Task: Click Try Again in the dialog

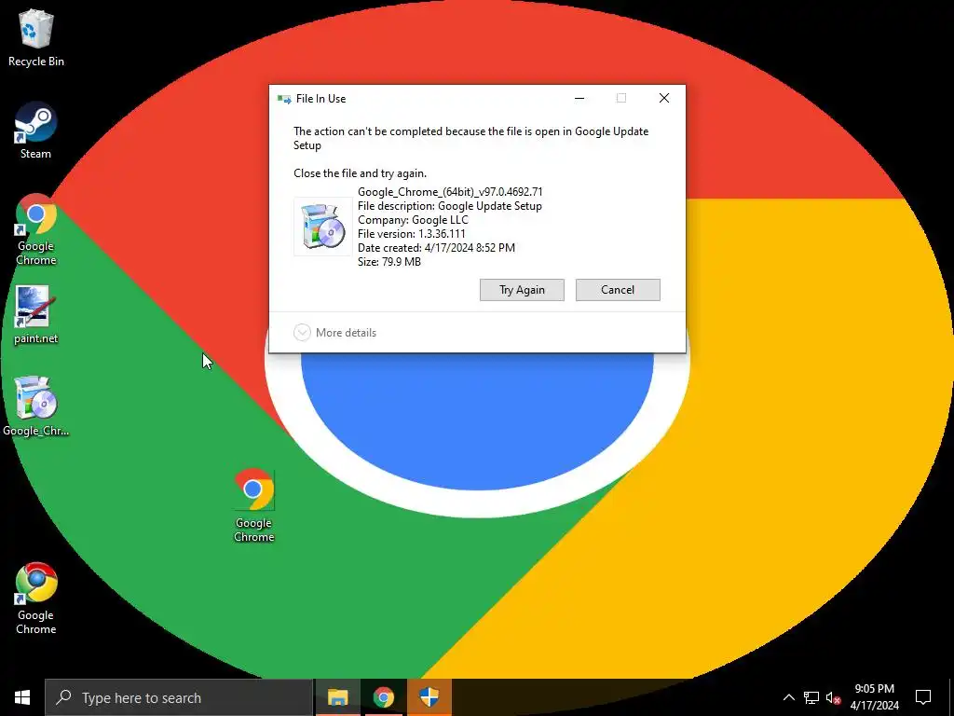Action: 522,290
